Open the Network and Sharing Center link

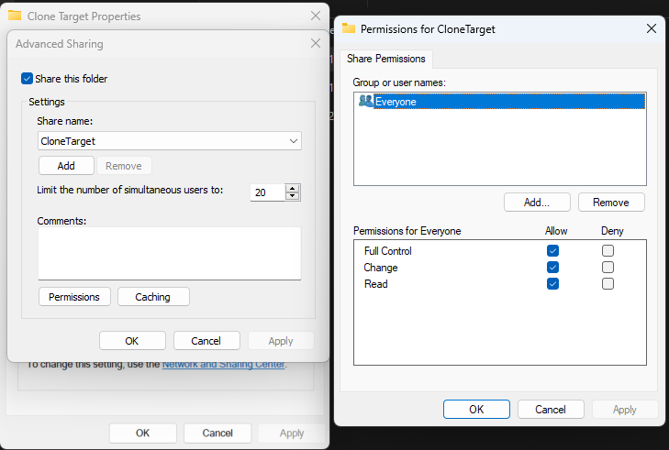[x=223, y=365]
